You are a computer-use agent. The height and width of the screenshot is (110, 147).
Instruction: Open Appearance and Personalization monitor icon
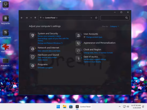[x=79, y=43]
